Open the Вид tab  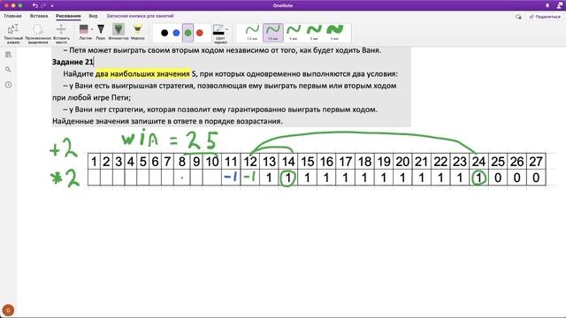93,16
